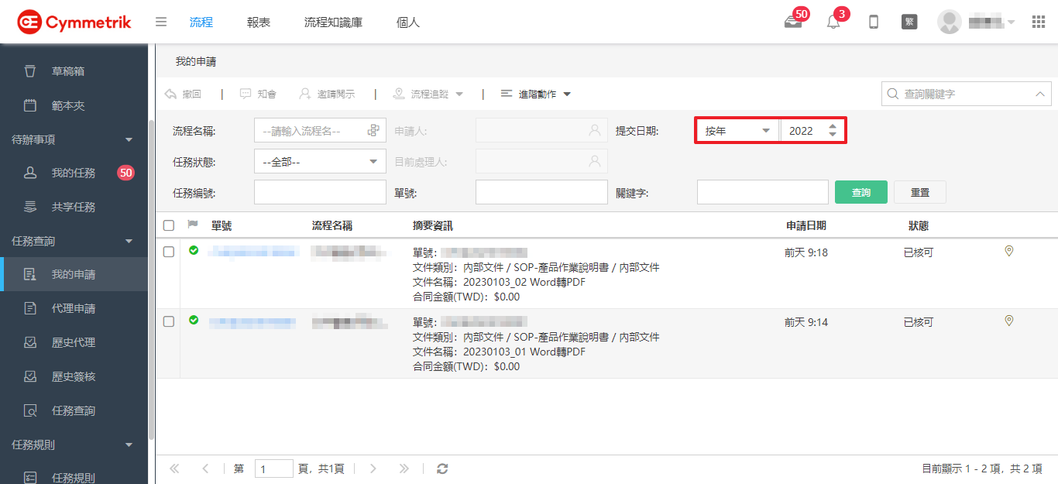Screen dimensions: 1058x484
Task: Check the row for 20230103_01 Word轉PDF
Action: (169, 321)
